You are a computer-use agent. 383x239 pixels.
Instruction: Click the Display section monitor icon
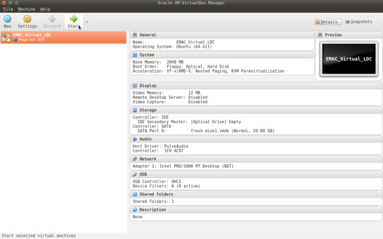tap(135, 86)
